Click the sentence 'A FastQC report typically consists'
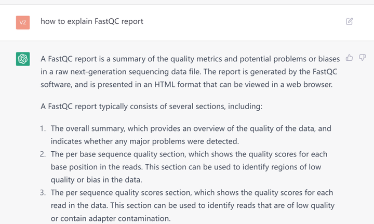This screenshot has width=374, height=224. 152,107
